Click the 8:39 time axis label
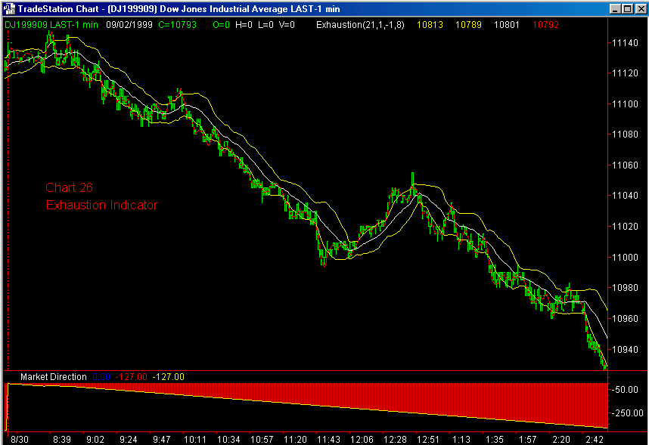 pyautogui.click(x=62, y=440)
